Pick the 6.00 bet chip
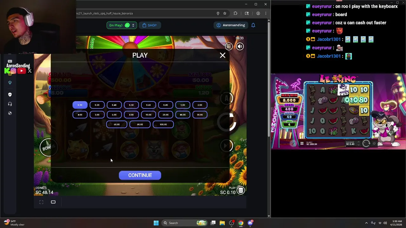The width and height of the screenshot is (406, 228). tap(114, 115)
